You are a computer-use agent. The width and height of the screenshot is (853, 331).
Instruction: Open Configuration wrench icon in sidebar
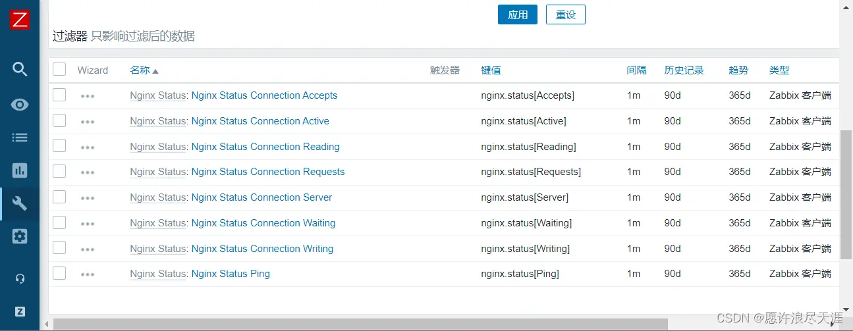[20, 203]
